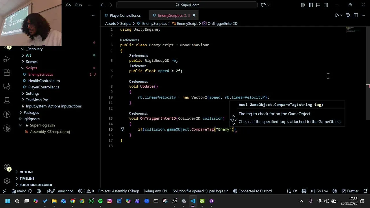The image size is (370, 208).
Task: Open the Run and Debug sidebar view
Action: click(x=7, y=59)
